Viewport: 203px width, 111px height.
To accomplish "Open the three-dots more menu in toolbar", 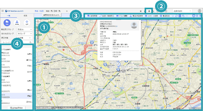I will tap(187, 16).
